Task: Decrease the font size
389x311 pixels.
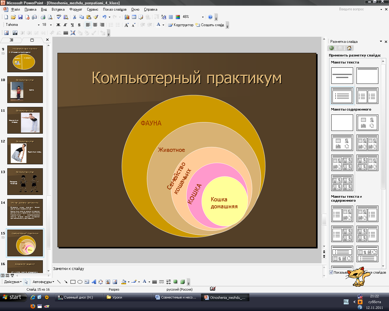Action: click(133, 25)
